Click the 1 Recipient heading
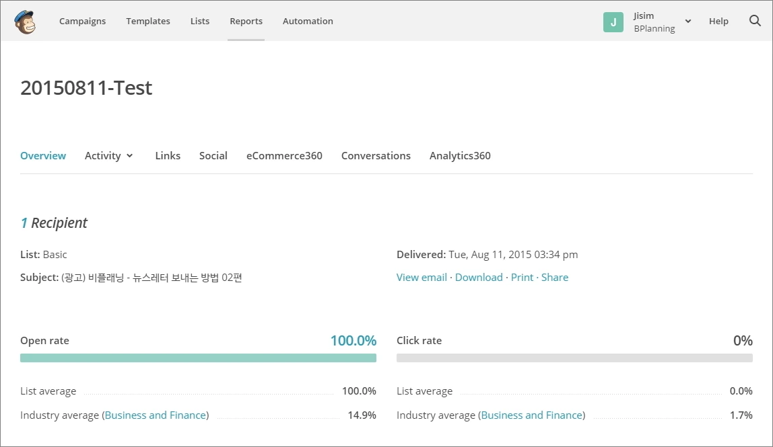Screen dimensions: 773x447 [54, 223]
